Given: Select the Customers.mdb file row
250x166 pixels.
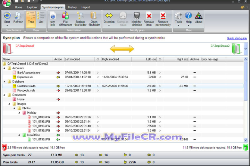Looking at the screenshot, I should (26, 86).
